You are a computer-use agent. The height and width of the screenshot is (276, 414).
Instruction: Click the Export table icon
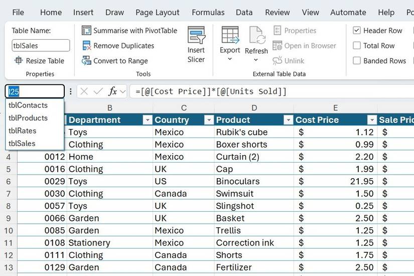tap(230, 35)
